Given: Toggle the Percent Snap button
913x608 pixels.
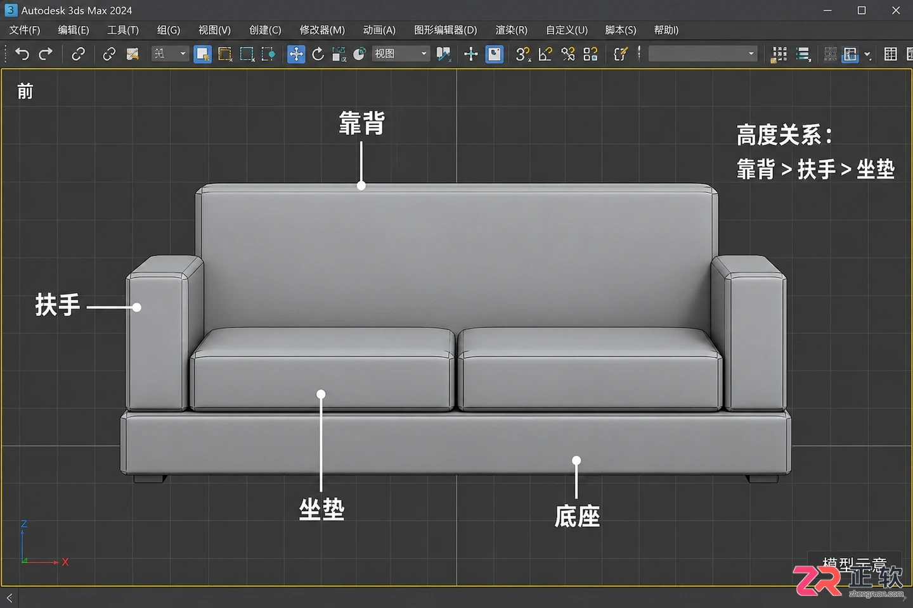Looking at the screenshot, I should coord(568,54).
